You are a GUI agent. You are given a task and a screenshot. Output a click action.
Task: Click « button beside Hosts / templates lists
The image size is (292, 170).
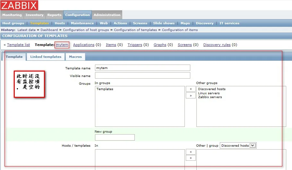[x=191, y=152]
